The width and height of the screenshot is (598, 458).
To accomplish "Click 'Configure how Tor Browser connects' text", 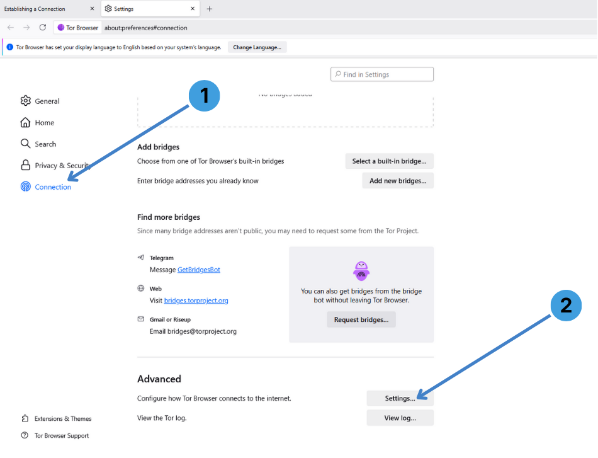I will (214, 398).
